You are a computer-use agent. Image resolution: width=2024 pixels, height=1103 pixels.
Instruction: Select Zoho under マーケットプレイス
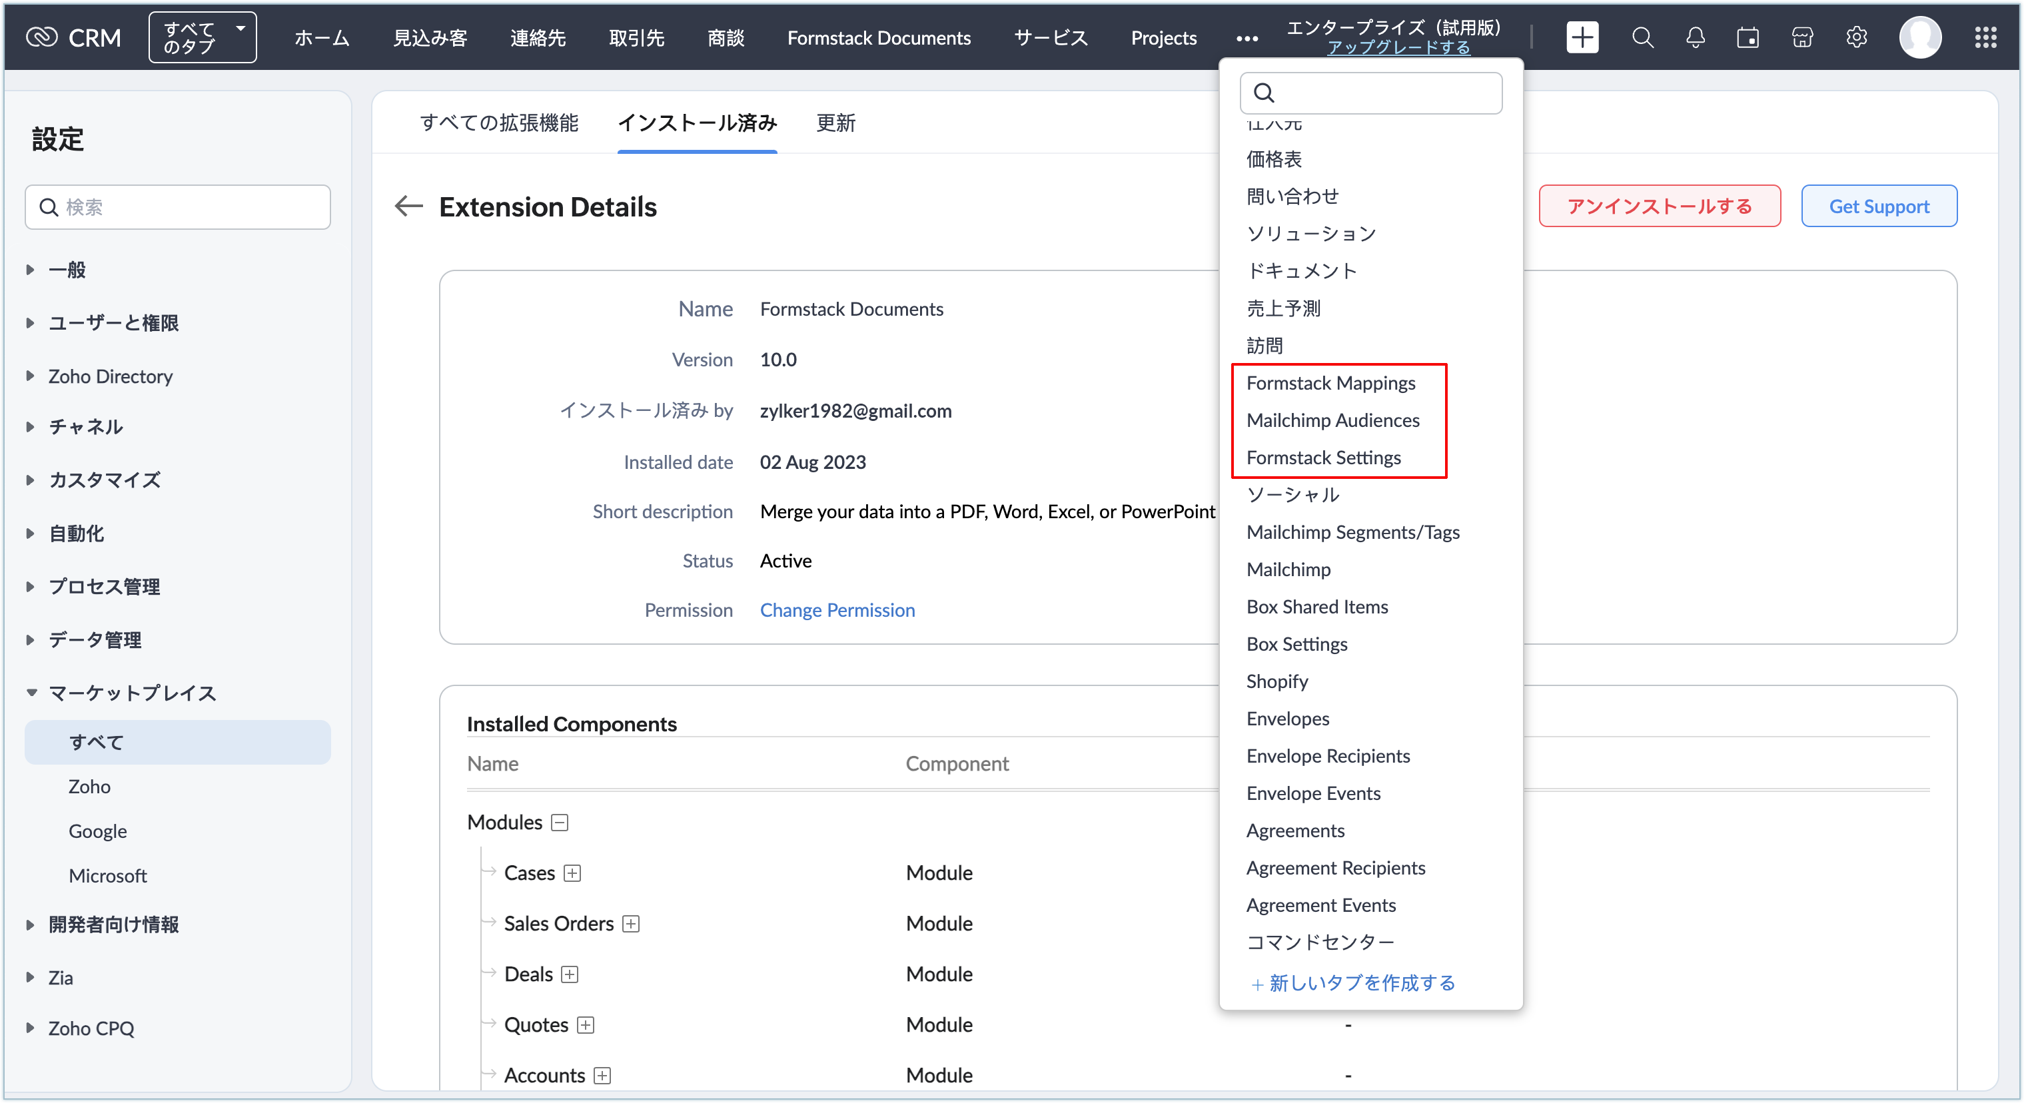(89, 787)
